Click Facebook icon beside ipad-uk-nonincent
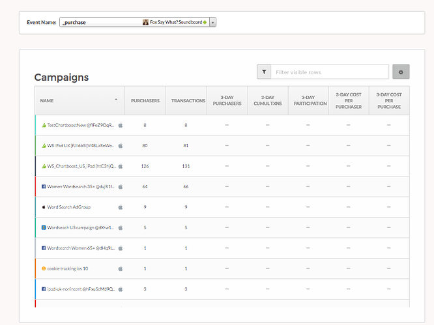Viewport: 434px width, 325px height. (44, 289)
